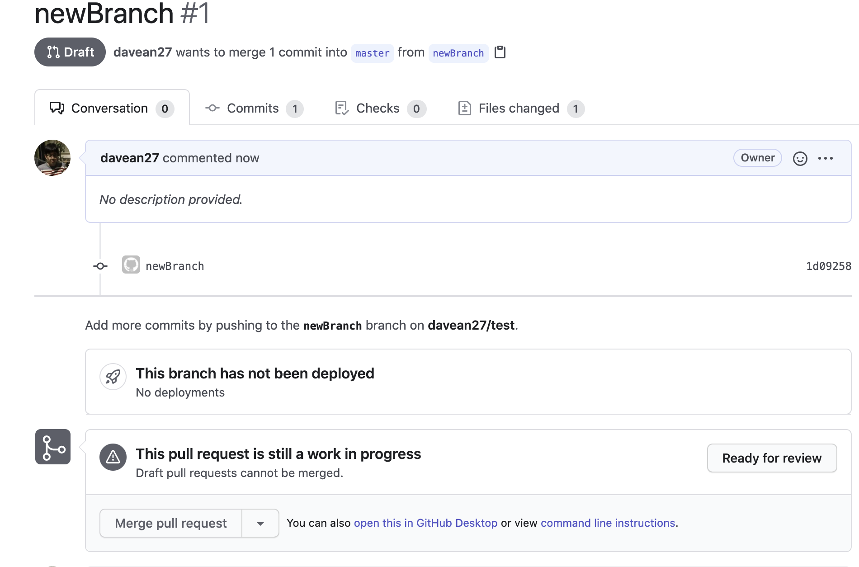Click 'No deployments' text
The width and height of the screenshot is (859, 567).
tap(180, 392)
